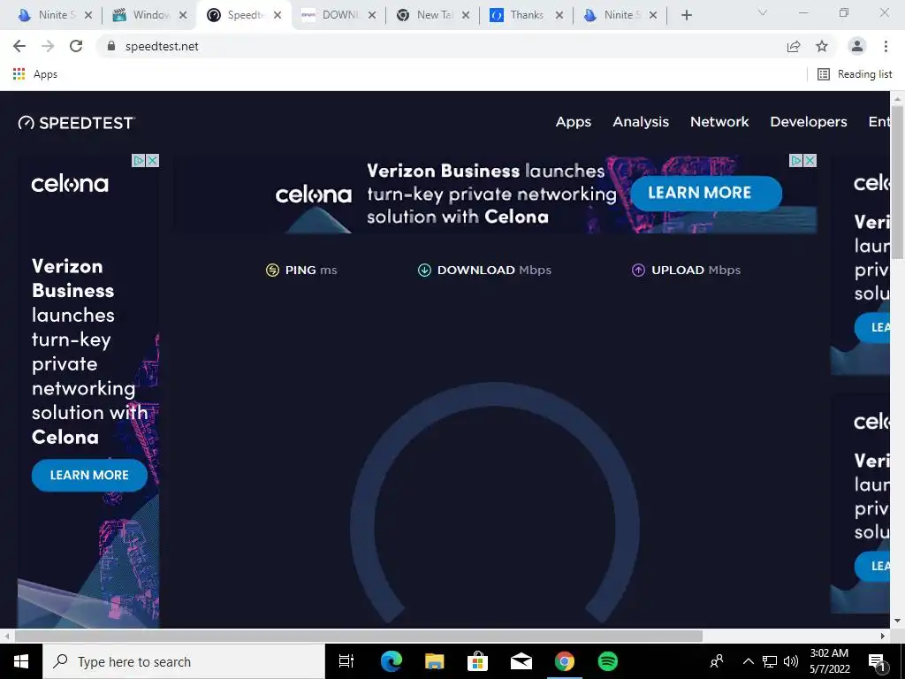Click the vertical scrollbar thumb

[897, 182]
